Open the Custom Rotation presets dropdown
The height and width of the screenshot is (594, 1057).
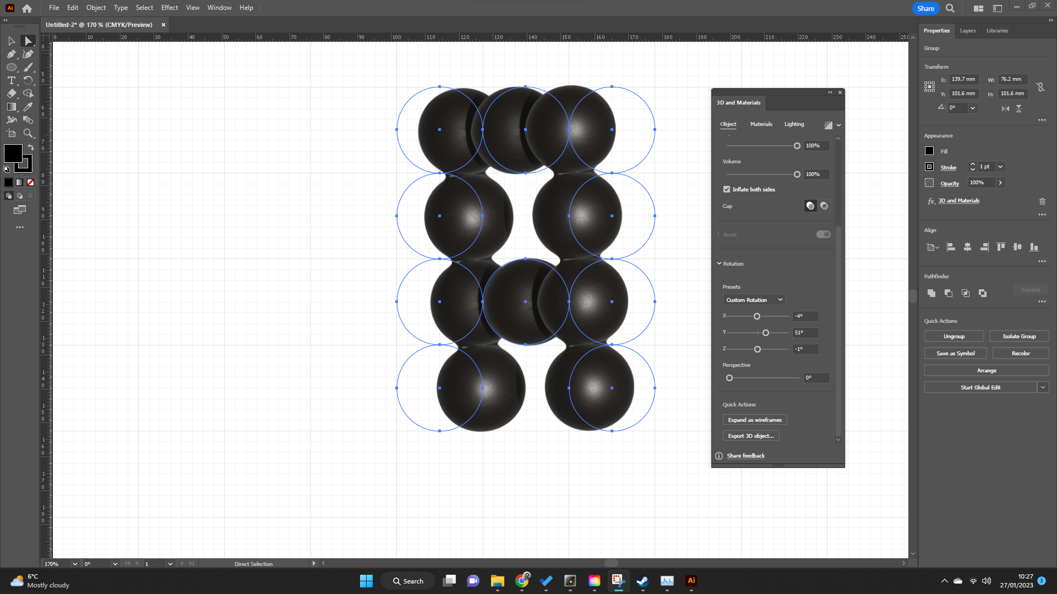(x=753, y=299)
